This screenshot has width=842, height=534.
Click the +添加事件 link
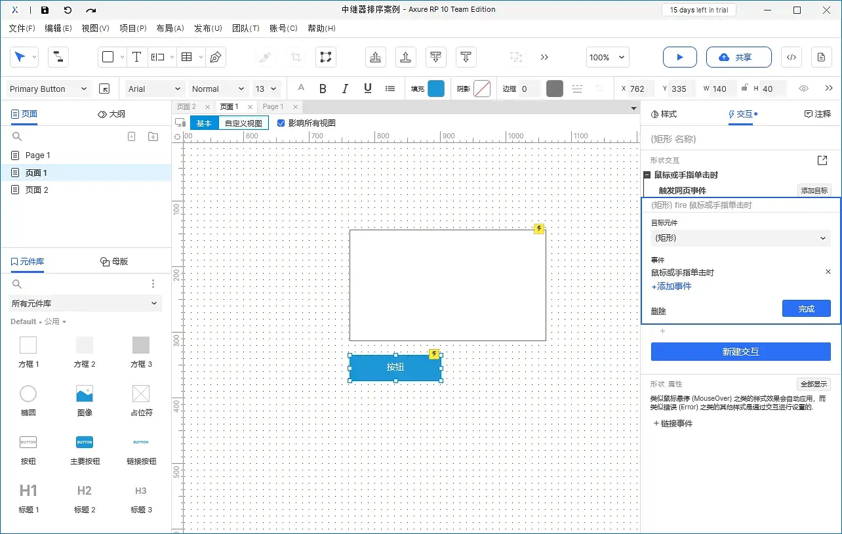672,286
